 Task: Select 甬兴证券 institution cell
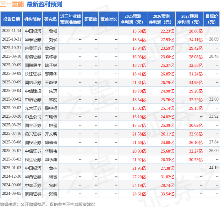click(33, 134)
